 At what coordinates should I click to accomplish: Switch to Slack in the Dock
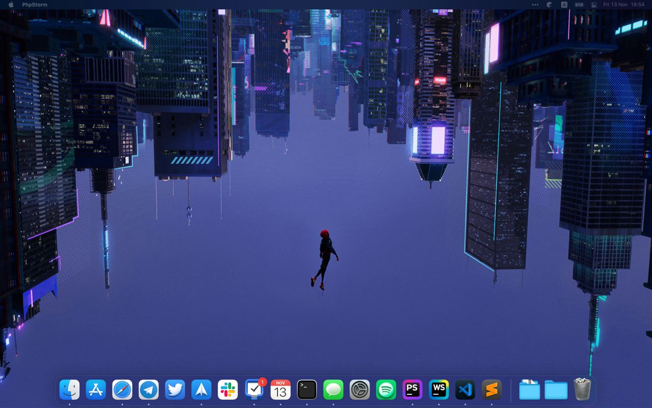(x=228, y=390)
